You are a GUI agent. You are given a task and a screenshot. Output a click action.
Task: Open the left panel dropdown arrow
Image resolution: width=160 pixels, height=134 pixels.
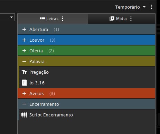11,17
